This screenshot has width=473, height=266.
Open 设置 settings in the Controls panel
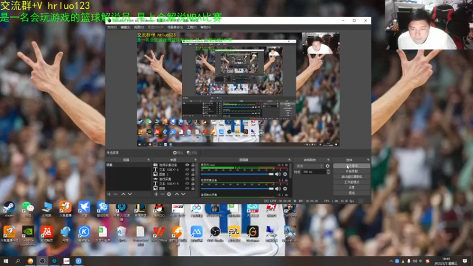pos(352,187)
